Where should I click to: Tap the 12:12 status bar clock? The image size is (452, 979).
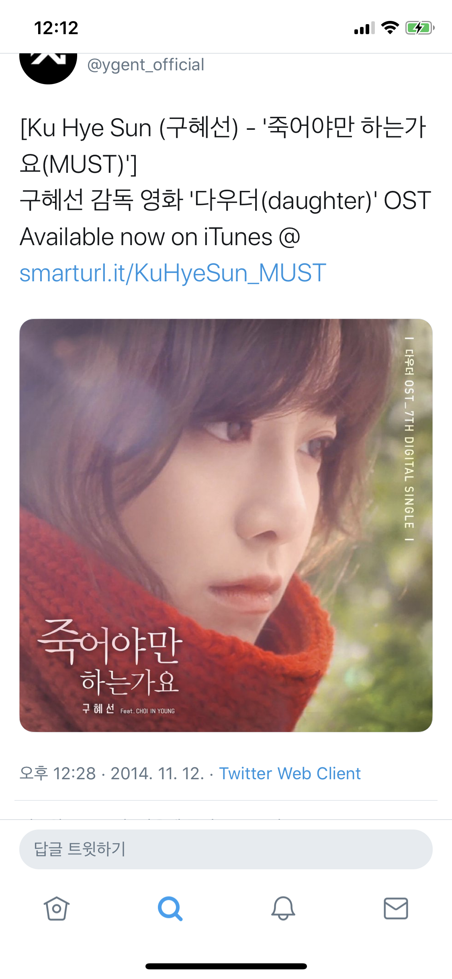coord(56,28)
